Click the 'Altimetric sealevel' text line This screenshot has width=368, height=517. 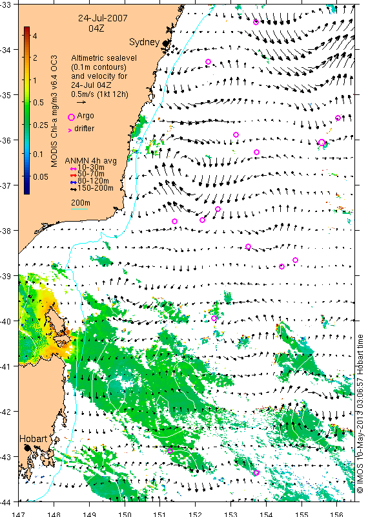point(104,58)
